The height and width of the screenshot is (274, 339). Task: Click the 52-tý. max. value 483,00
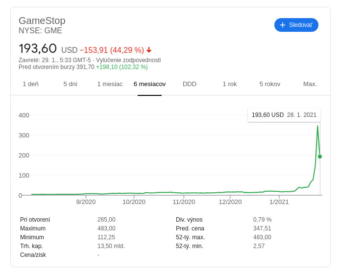(x=262, y=237)
